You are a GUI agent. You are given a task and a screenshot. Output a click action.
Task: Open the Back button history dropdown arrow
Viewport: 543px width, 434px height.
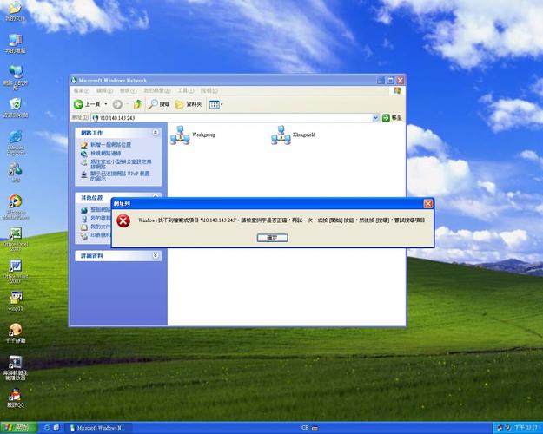point(106,104)
